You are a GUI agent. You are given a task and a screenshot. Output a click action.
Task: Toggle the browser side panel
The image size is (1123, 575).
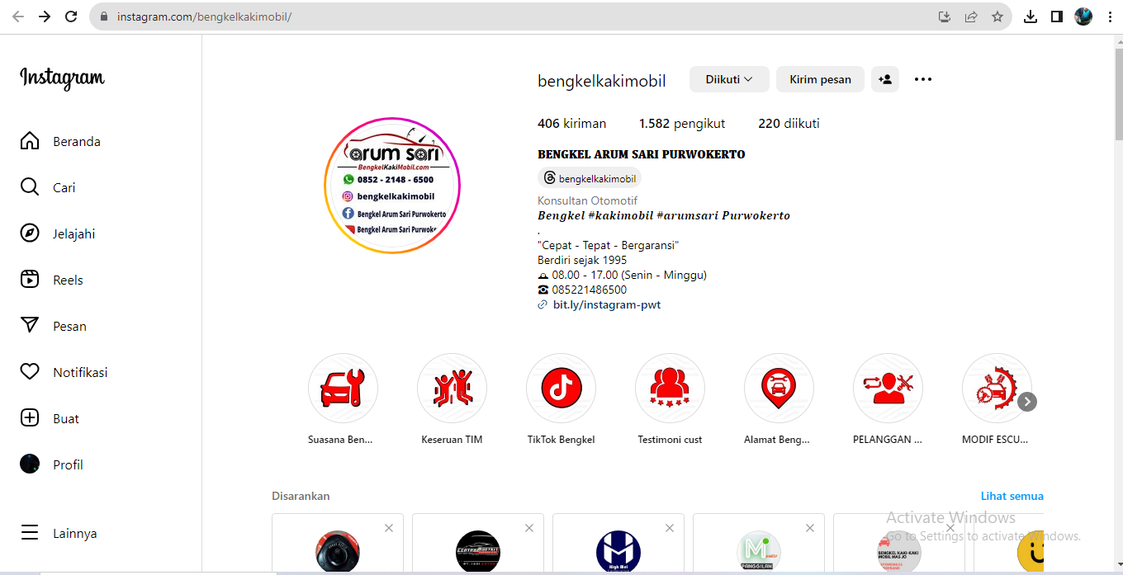pos(1057,16)
